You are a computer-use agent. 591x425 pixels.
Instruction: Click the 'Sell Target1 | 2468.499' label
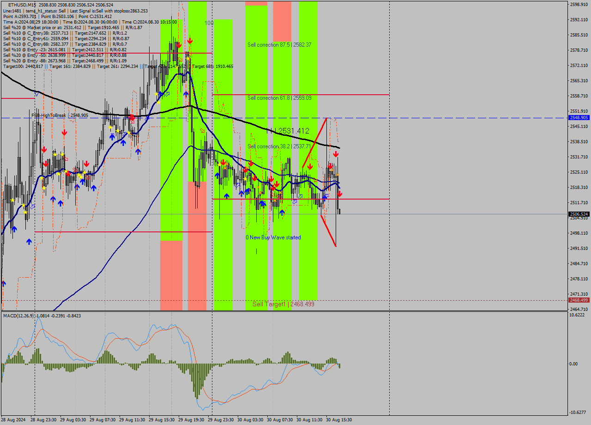click(x=283, y=304)
